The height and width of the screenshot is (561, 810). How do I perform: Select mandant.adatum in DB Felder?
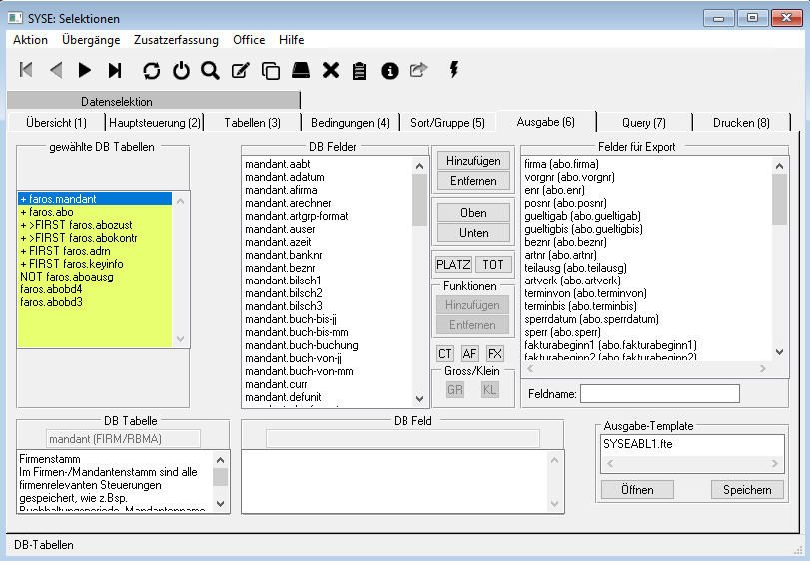coord(328,177)
